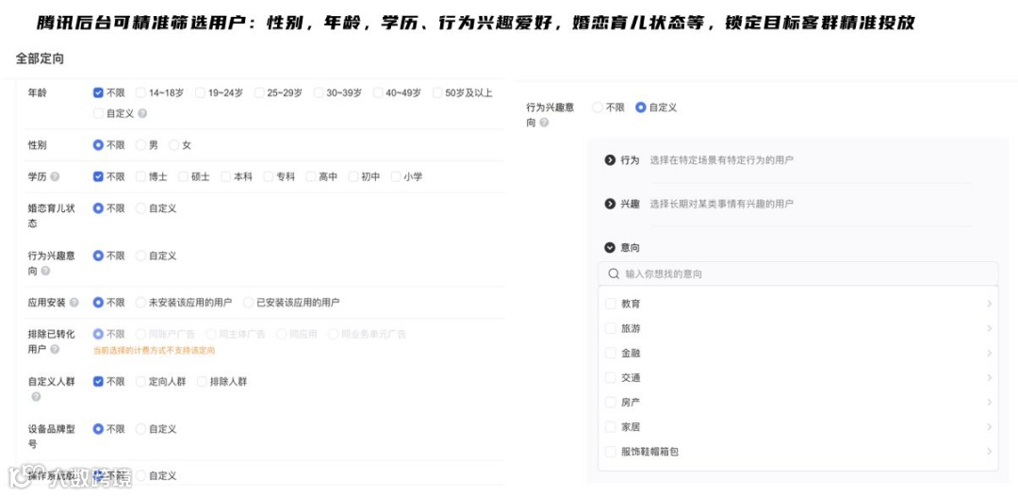The width and height of the screenshot is (1018, 496).
Task: Check 自定义 checkbox in 年龄 row
Action: pyautogui.click(x=98, y=113)
